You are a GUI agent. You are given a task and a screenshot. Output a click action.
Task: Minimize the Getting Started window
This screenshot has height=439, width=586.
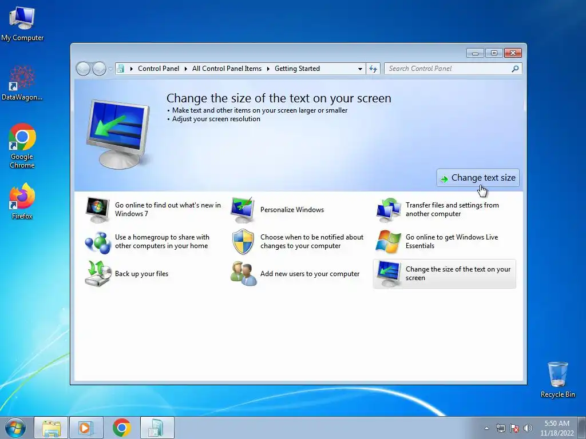tap(475, 53)
